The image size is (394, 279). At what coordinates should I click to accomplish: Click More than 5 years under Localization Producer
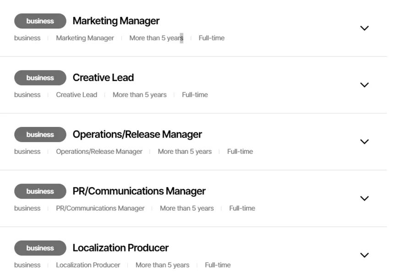(162, 265)
